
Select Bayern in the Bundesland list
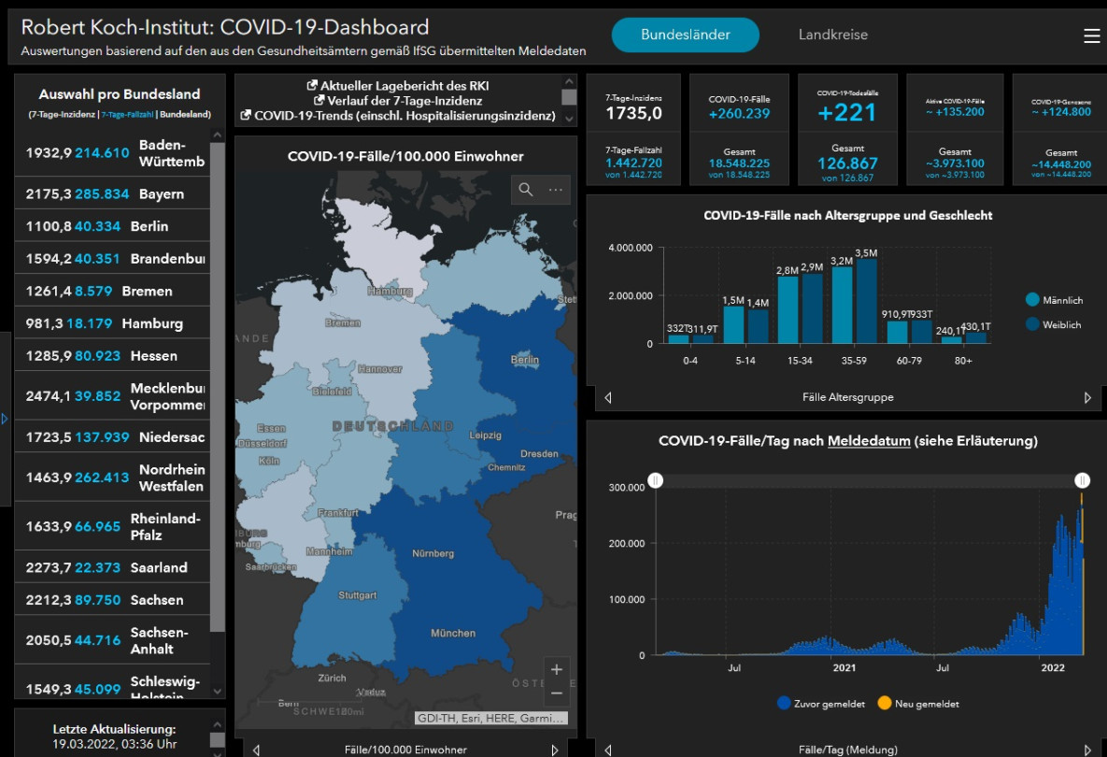(112, 193)
